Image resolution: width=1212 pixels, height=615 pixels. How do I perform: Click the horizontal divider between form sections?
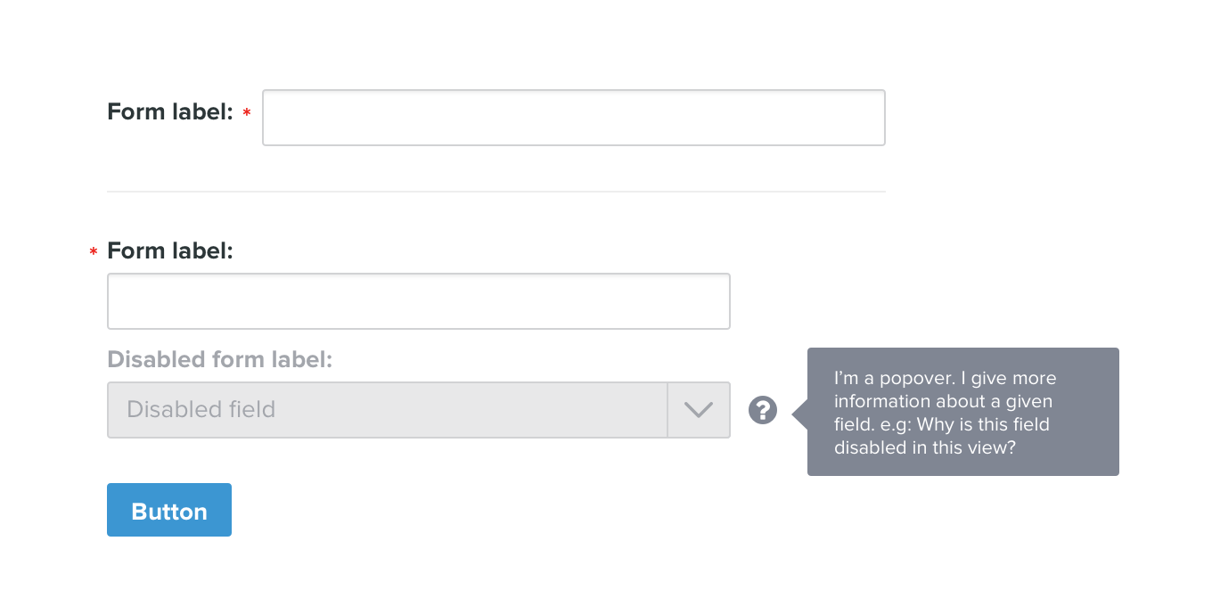pyautogui.click(x=495, y=192)
